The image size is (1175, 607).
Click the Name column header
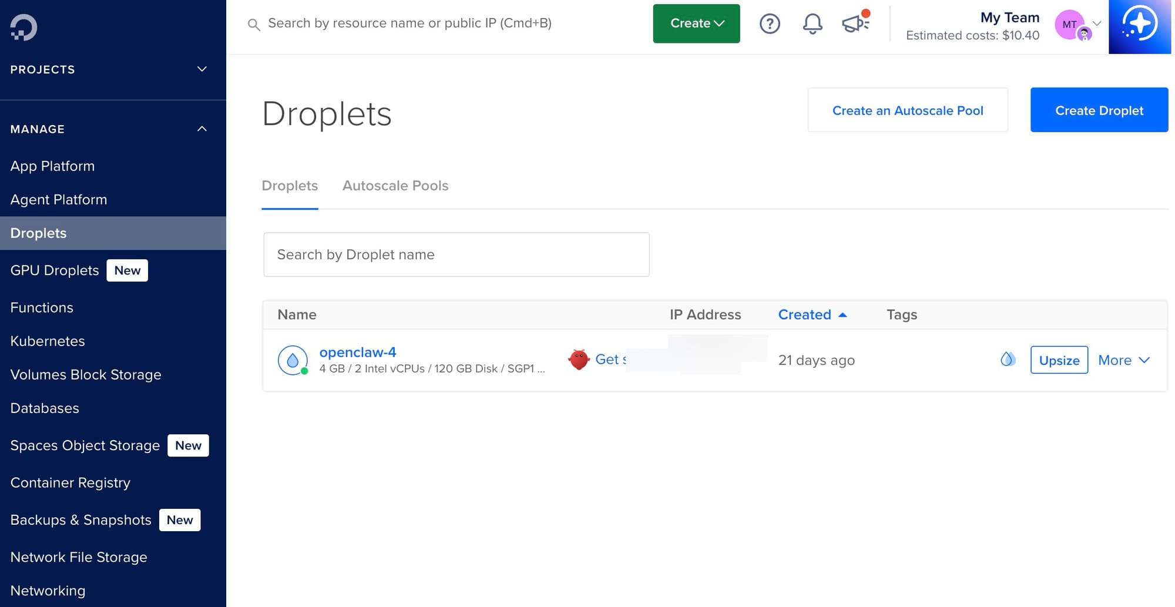[297, 314]
